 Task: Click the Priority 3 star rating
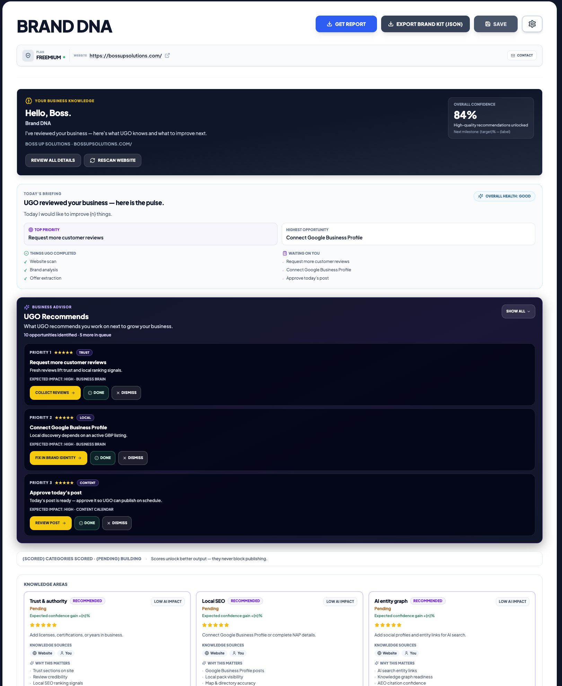point(64,483)
